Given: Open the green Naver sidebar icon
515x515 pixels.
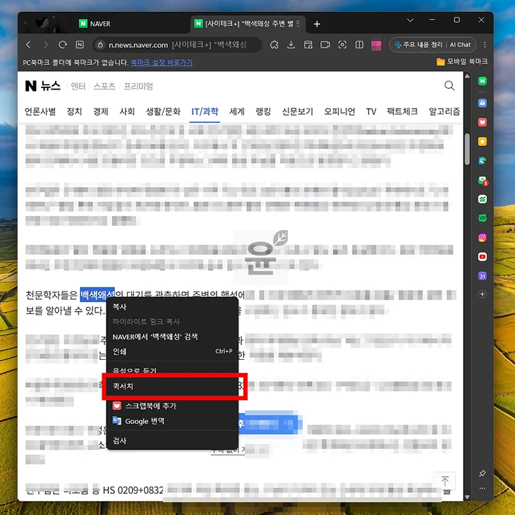Looking at the screenshot, I should coord(482,81).
